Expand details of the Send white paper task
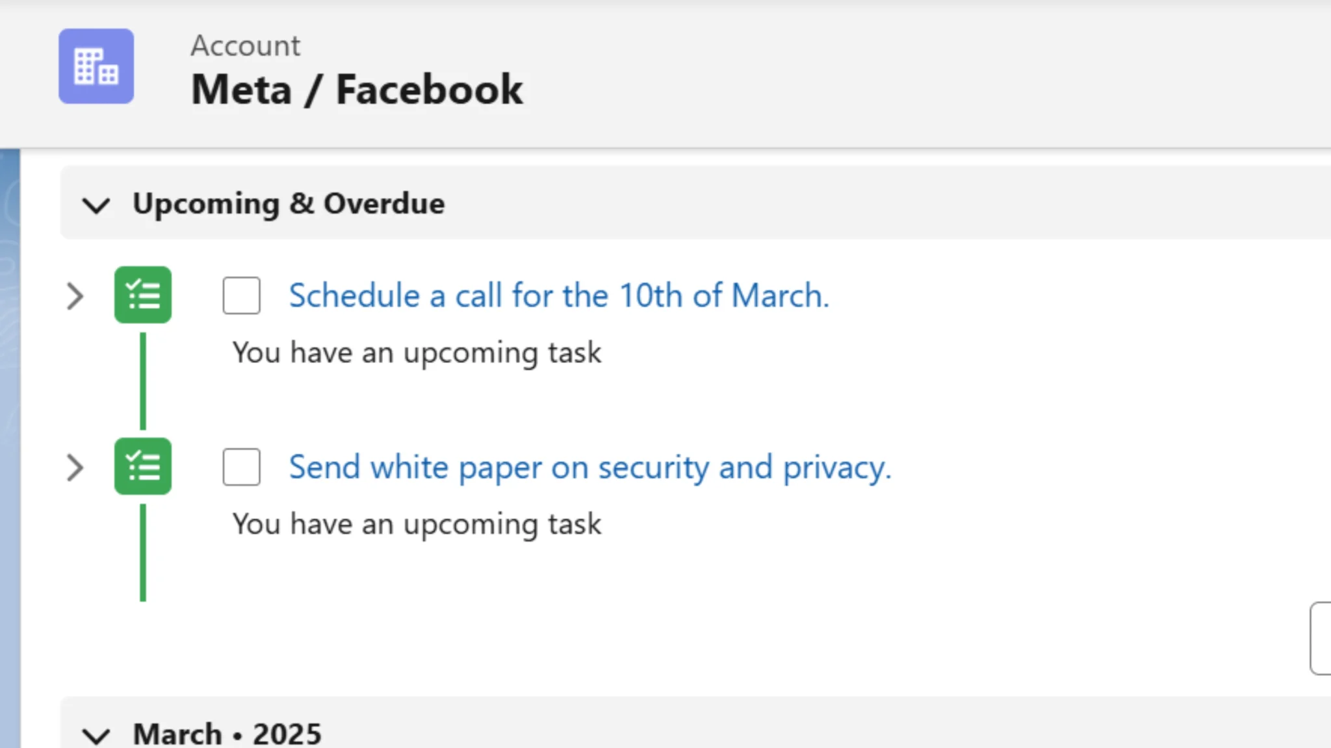This screenshot has height=748, width=1331. [x=75, y=467]
